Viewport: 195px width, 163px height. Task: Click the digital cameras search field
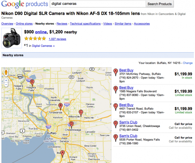[x=98, y=4]
